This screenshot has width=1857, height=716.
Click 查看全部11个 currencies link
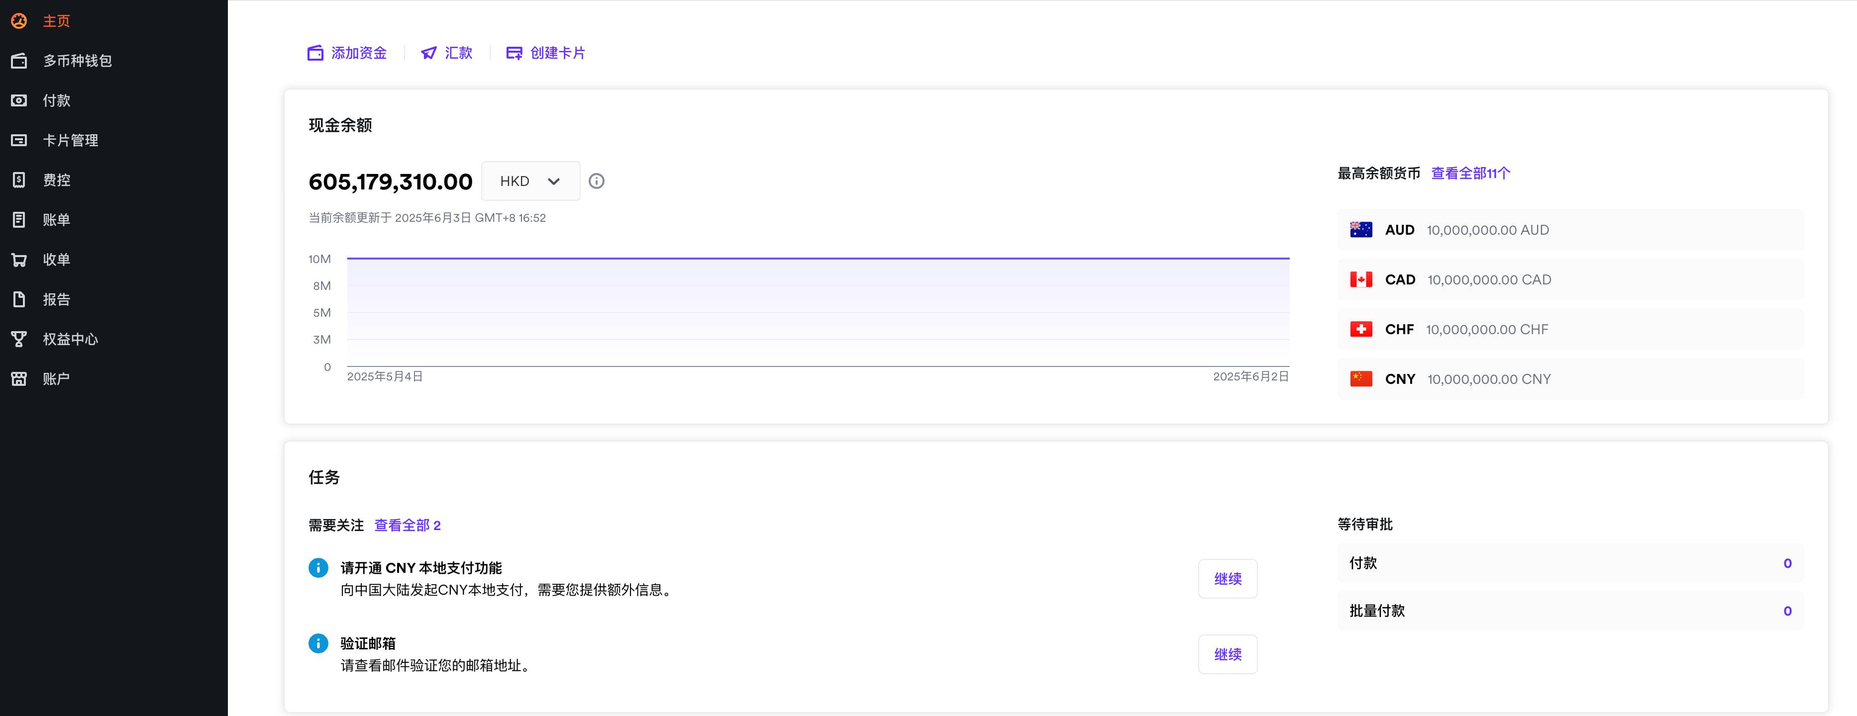[1470, 173]
